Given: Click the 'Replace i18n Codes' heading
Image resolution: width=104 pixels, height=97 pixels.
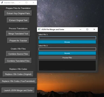Looking at the screenshot, I should coord(18,69).
